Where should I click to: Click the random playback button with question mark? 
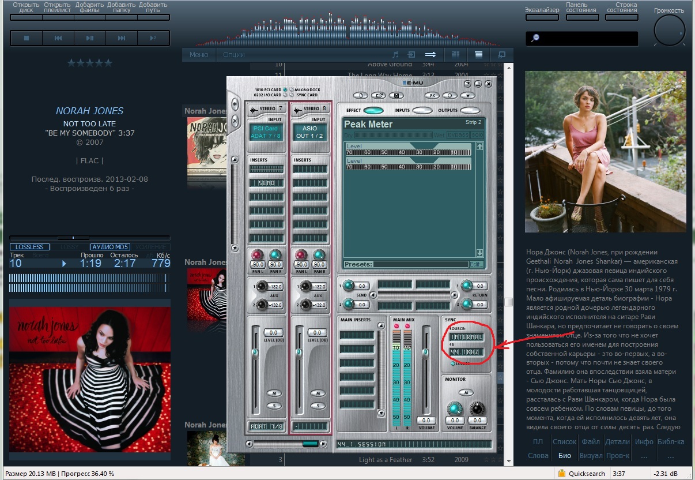click(153, 38)
